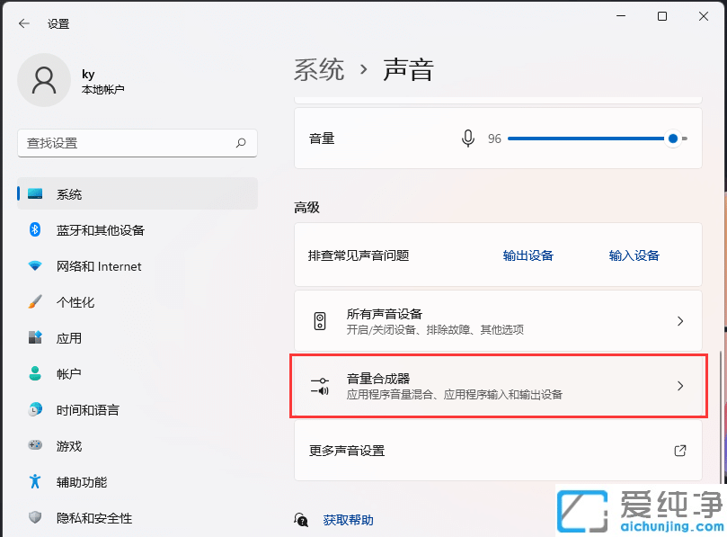Click the Network and Internet globe icon
Screen dimensions: 727x537
33,265
